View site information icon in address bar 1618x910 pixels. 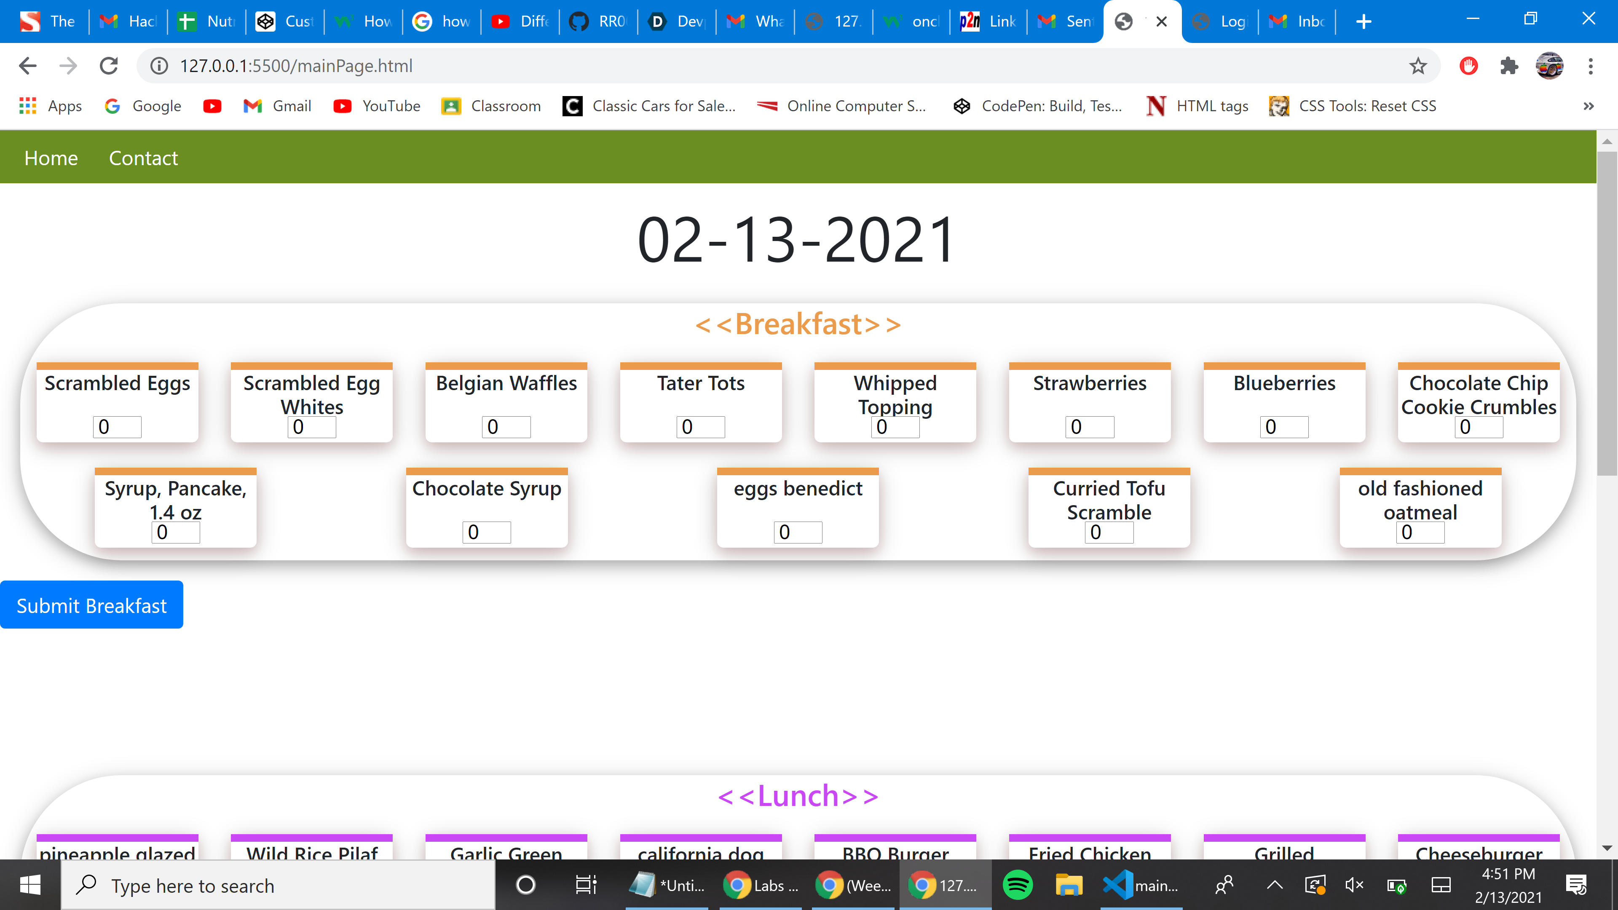(160, 66)
